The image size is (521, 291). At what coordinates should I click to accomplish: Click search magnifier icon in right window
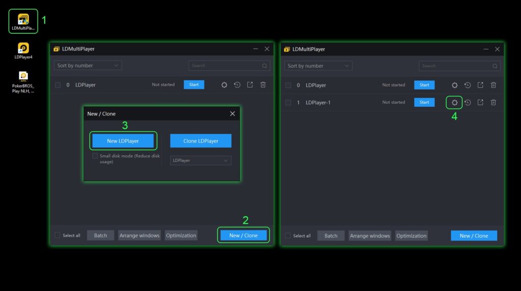click(495, 66)
